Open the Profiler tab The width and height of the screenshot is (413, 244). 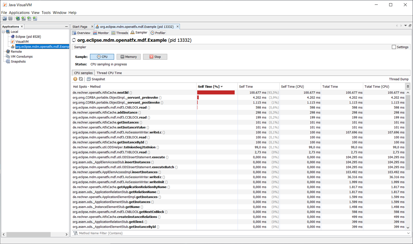[158, 33]
